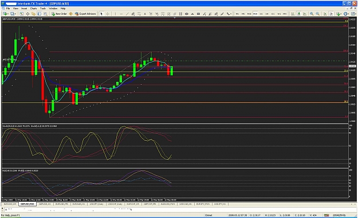
Task: Click the New Order button
Action: point(59,14)
